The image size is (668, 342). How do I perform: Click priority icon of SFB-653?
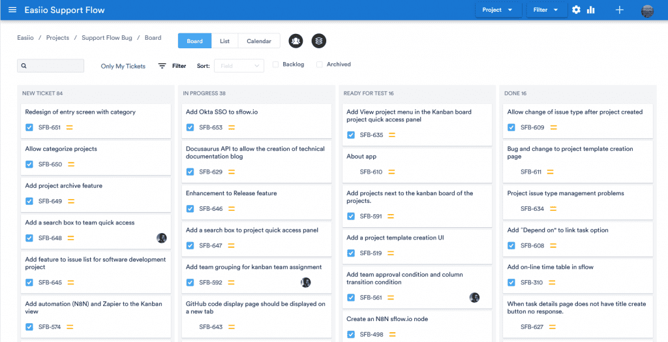(x=232, y=127)
